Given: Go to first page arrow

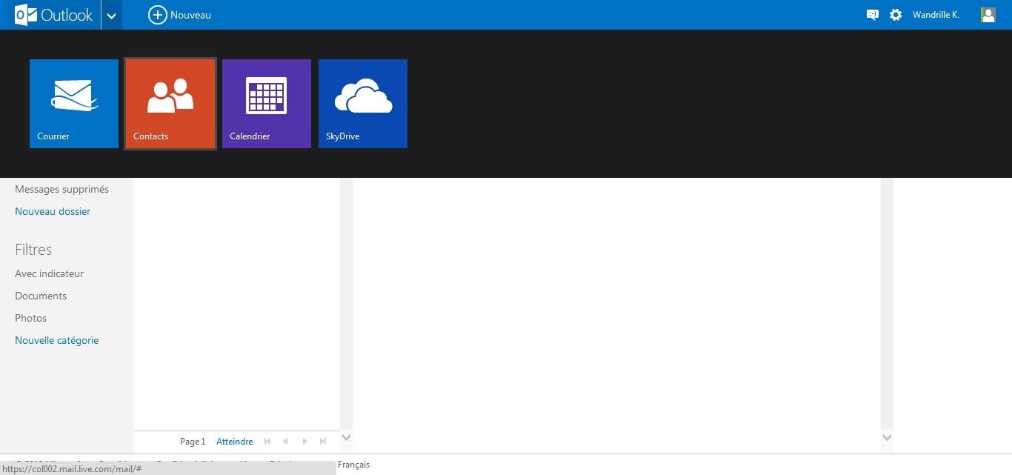Looking at the screenshot, I should pos(267,442).
